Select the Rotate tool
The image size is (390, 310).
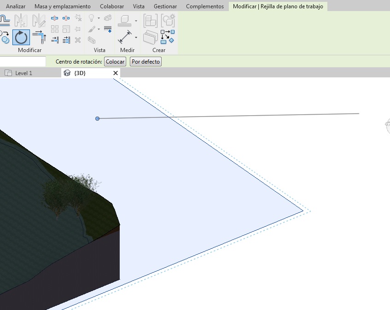(21, 37)
